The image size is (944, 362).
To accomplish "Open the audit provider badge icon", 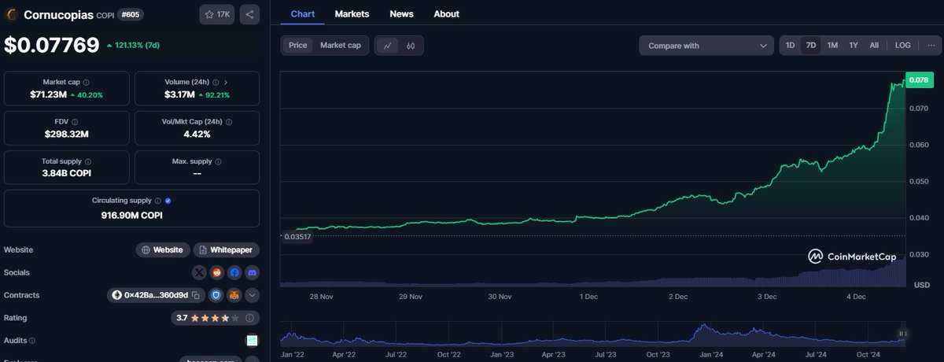I will (x=252, y=341).
